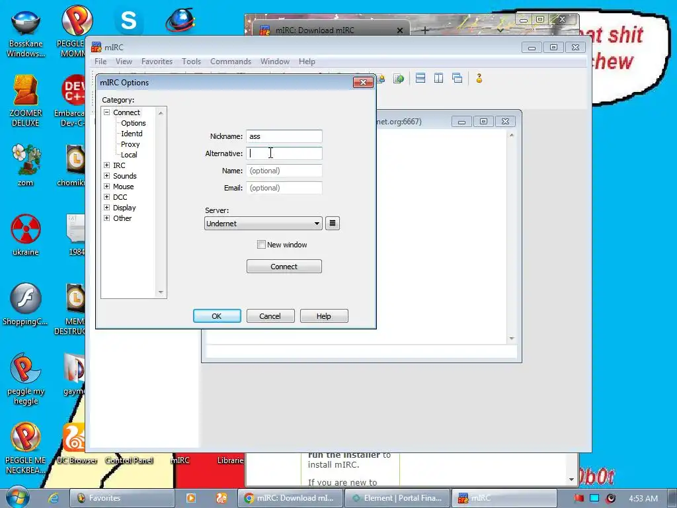677x508 pixels.
Task: Open the Commands menu in mIRC
Action: (231, 62)
